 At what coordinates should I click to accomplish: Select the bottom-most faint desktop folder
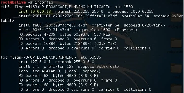coord(176,88)
